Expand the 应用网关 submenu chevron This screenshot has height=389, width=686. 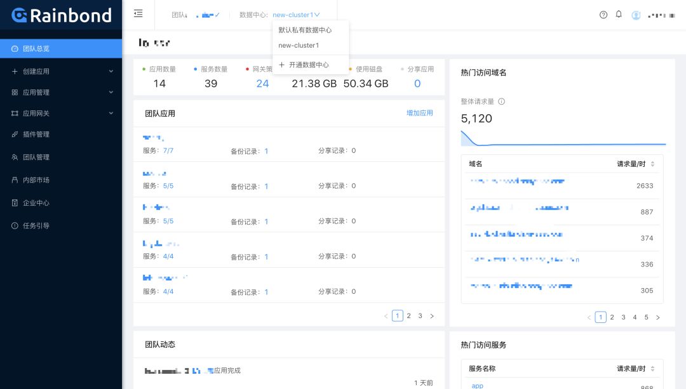tap(111, 113)
